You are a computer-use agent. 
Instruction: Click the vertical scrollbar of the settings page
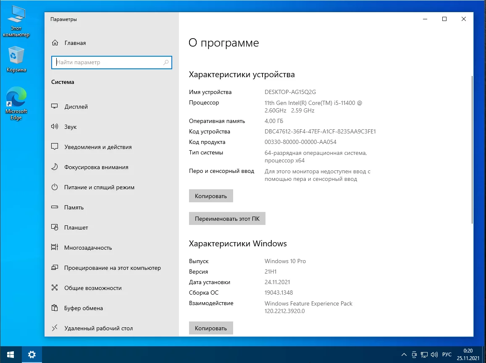pos(472,149)
